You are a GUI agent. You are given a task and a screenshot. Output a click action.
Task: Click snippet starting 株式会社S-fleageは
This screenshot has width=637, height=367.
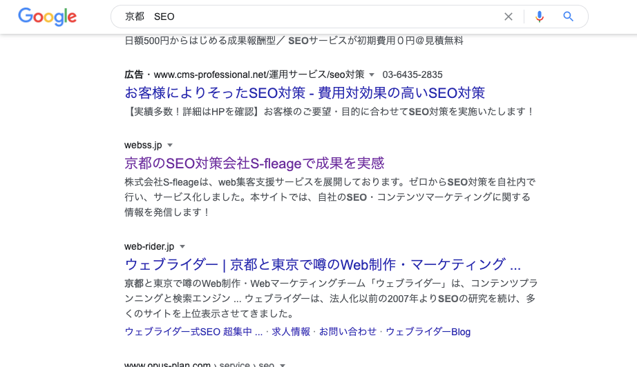coord(330,197)
